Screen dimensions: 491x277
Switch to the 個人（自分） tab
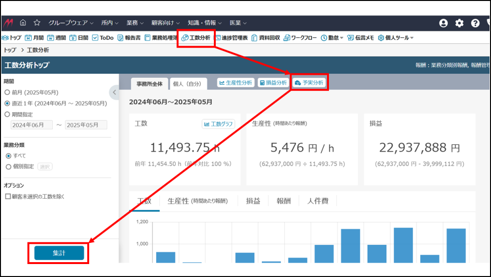pyautogui.click(x=188, y=84)
